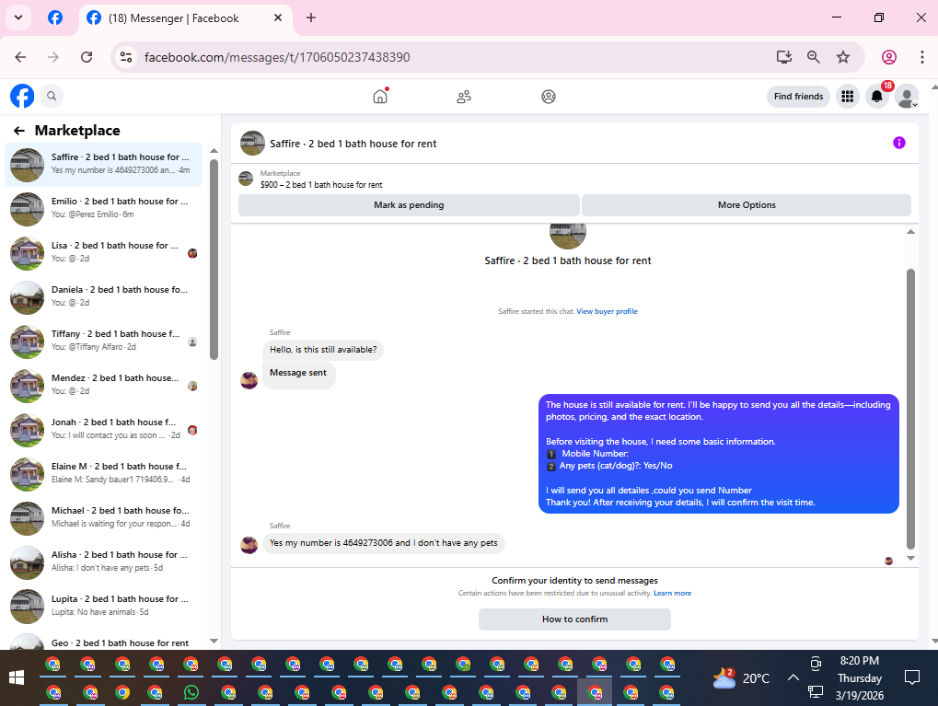Click listing thumbnail beside $900 price

tap(246, 179)
